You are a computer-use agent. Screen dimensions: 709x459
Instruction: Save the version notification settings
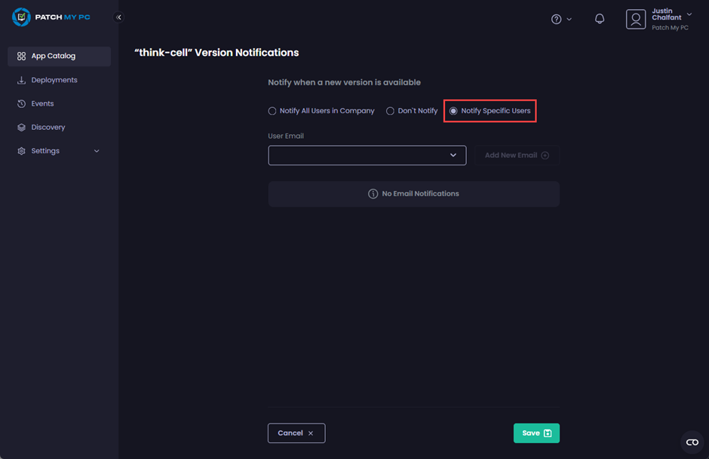point(536,433)
